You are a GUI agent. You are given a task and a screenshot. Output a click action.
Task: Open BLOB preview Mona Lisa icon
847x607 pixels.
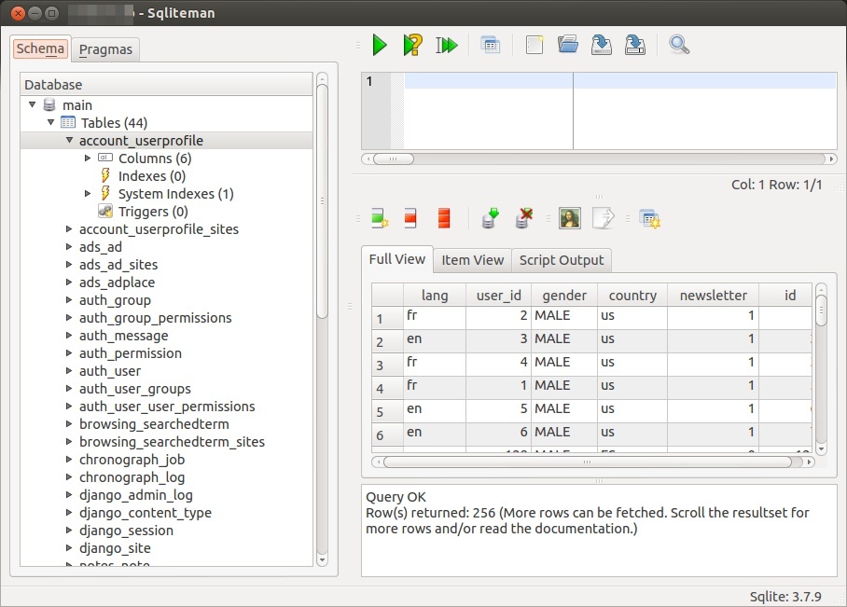coord(570,218)
